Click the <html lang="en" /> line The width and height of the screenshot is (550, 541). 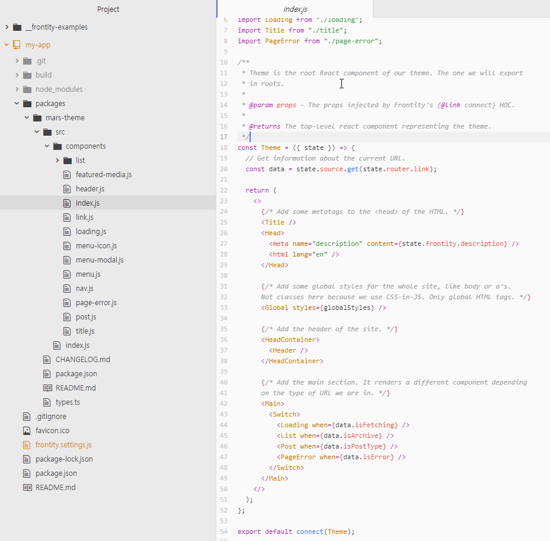[x=304, y=254]
